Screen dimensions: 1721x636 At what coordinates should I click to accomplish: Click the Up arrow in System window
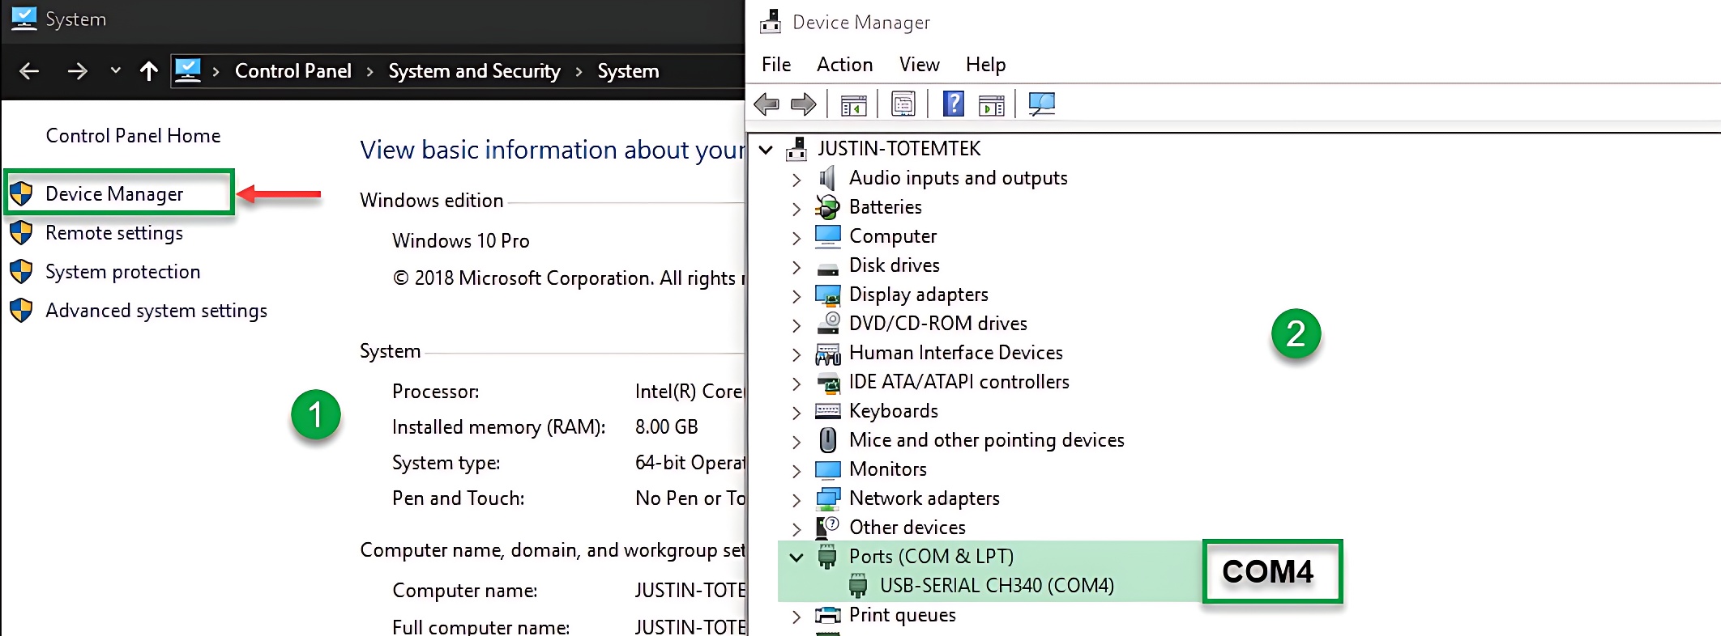coord(148,71)
